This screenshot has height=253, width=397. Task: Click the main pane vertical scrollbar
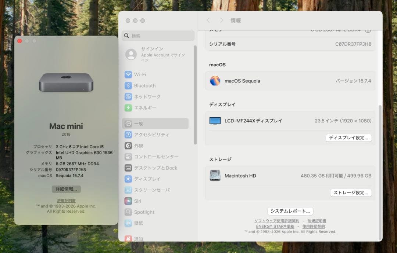379,173
